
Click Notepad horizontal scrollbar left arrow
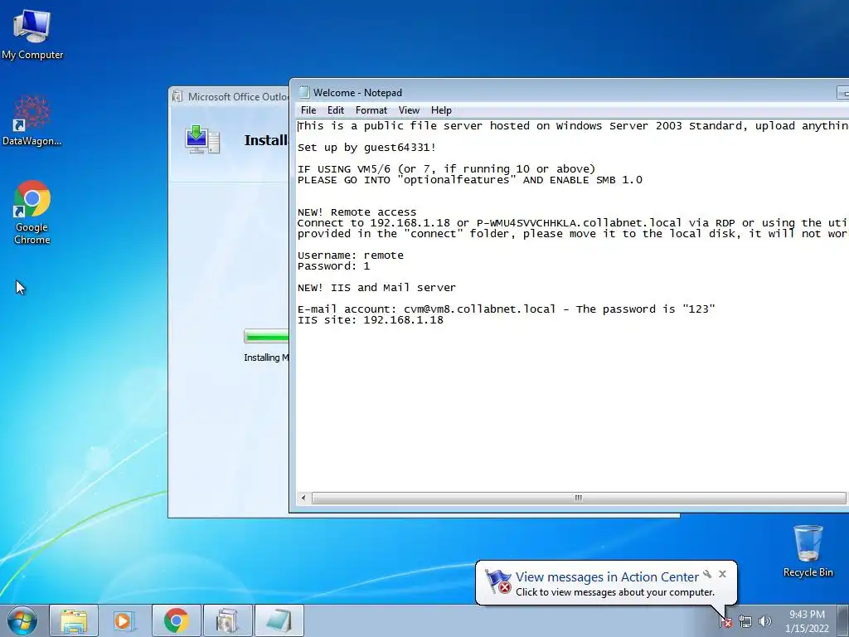[303, 498]
